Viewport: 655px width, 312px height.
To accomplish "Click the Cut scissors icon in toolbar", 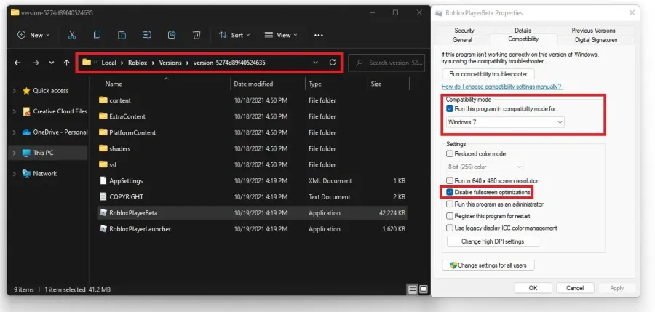I will pyautogui.click(x=72, y=35).
